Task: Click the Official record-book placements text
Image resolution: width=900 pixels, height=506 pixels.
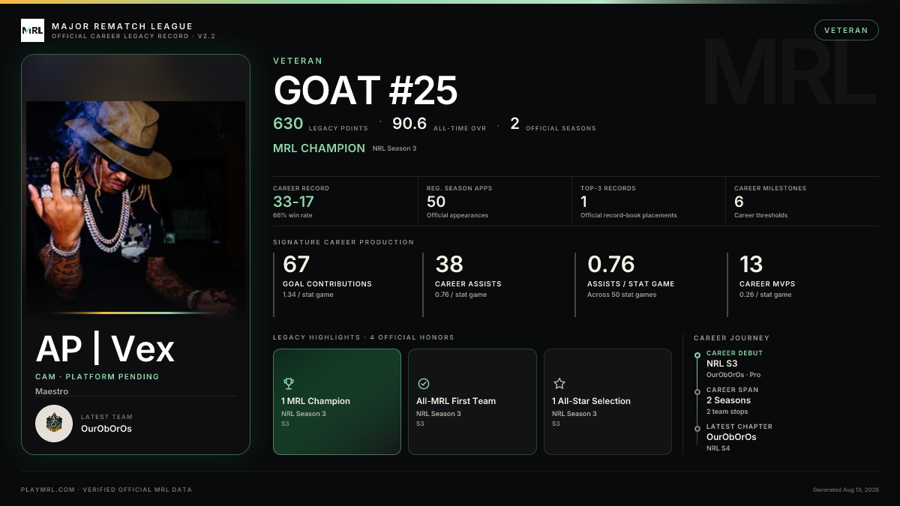Action: (x=628, y=215)
